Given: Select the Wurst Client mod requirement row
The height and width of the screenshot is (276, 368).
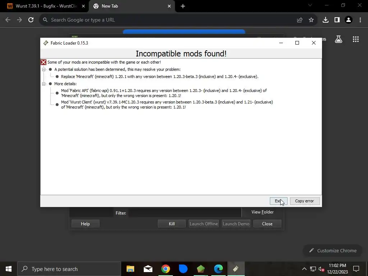Looking at the screenshot, I should [167, 105].
